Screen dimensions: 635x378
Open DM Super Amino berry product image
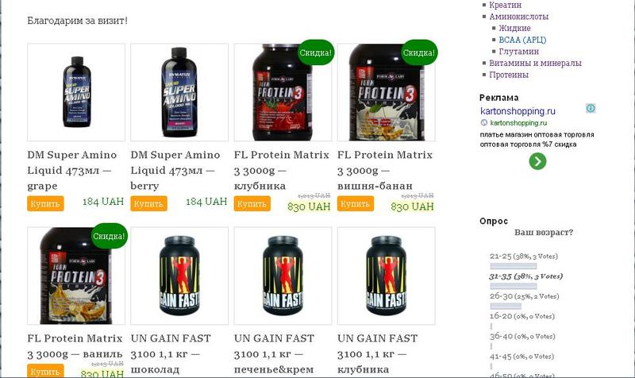coord(179,92)
